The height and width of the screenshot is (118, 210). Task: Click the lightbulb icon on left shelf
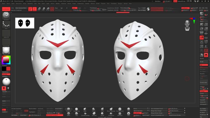8,88
